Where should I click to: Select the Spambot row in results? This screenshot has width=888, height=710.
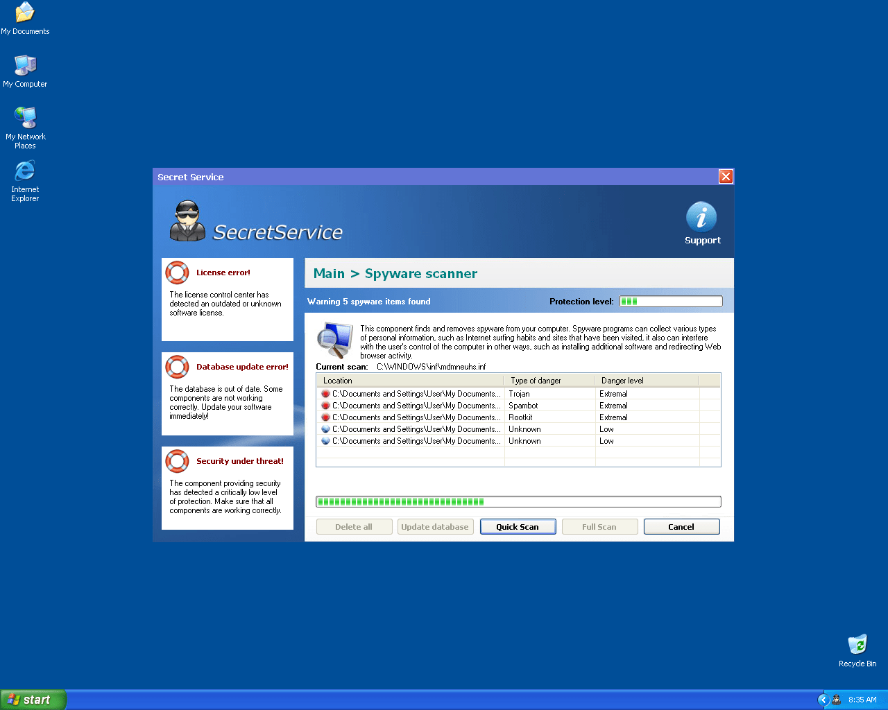[523, 406]
